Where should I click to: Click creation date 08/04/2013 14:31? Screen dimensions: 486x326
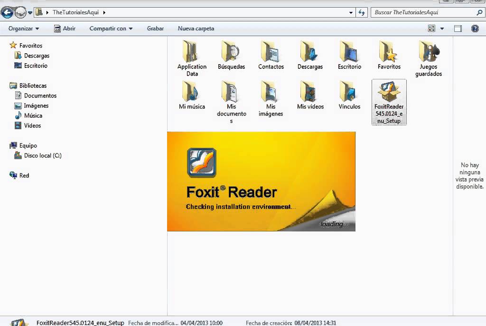click(x=315, y=323)
